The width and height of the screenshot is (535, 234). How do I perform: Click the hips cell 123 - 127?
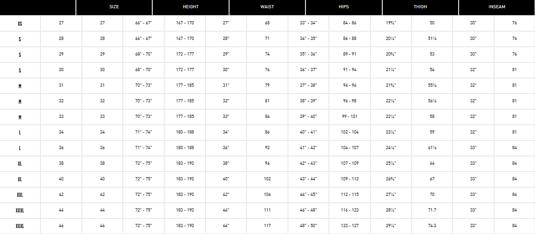tap(350, 226)
